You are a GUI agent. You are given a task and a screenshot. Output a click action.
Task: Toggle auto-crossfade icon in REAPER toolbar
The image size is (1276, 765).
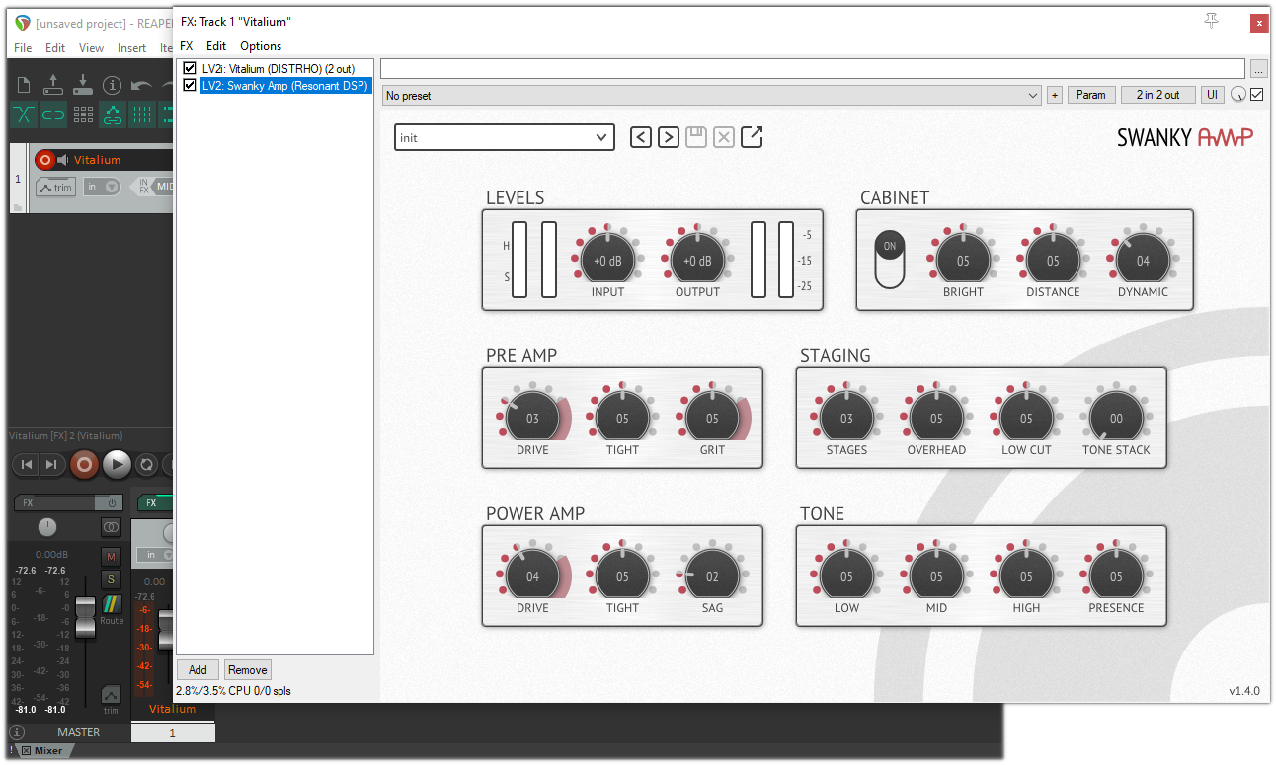24,115
